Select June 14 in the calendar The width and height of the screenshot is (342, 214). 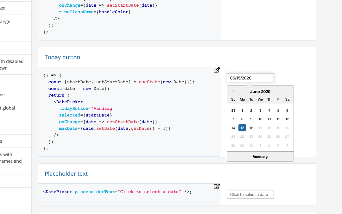(x=233, y=128)
